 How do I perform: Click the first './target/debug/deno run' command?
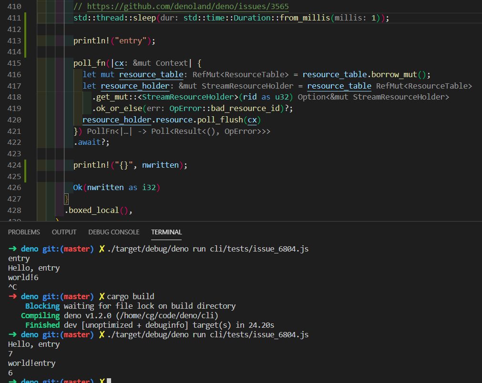tap(208, 249)
